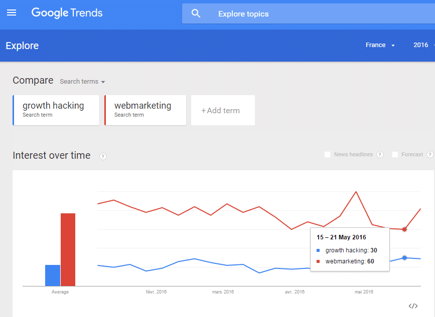Click the '15 – 21 May 2016' tooltip date
The image size is (435, 317).
coord(341,237)
